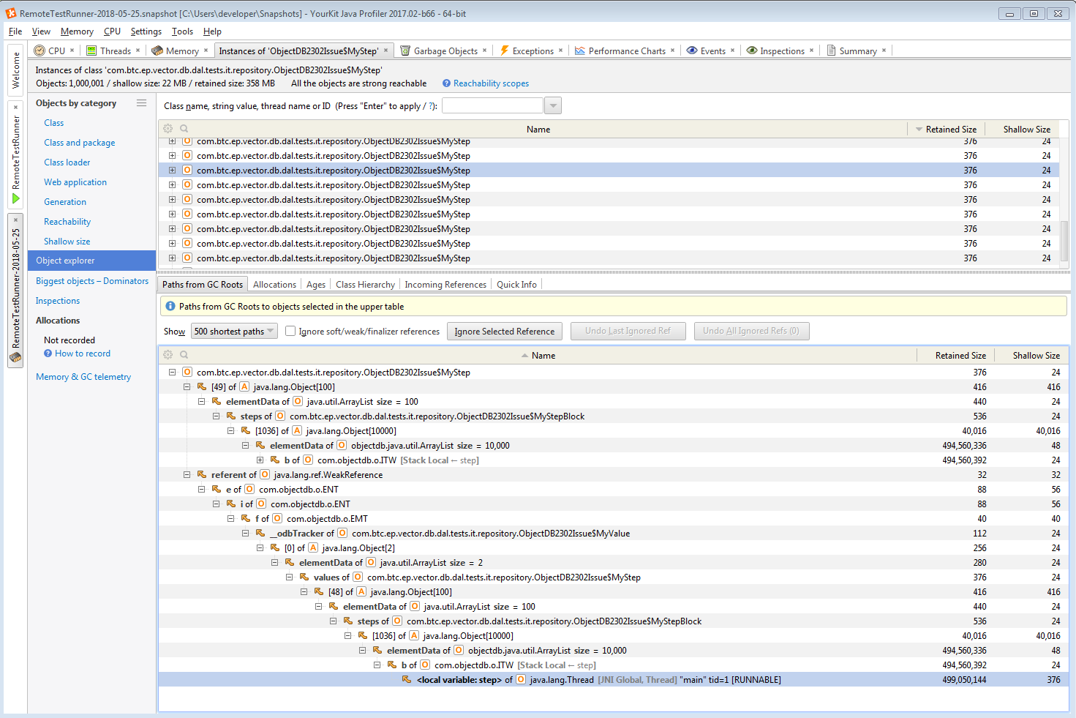Sort lower table by Name column header
This screenshot has height=718, width=1076.
(538, 355)
